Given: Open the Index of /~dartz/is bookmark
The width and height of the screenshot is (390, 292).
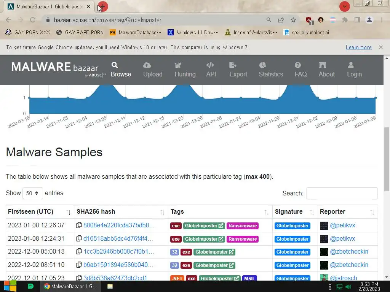Looking at the screenshot, I should tap(251, 33).
